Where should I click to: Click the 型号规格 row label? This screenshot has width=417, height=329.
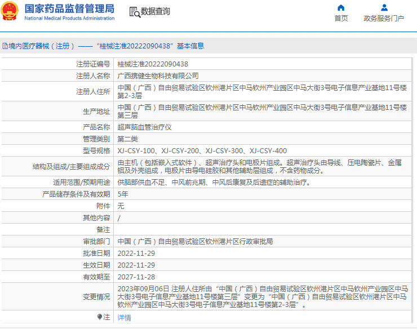pyautogui.click(x=96, y=151)
